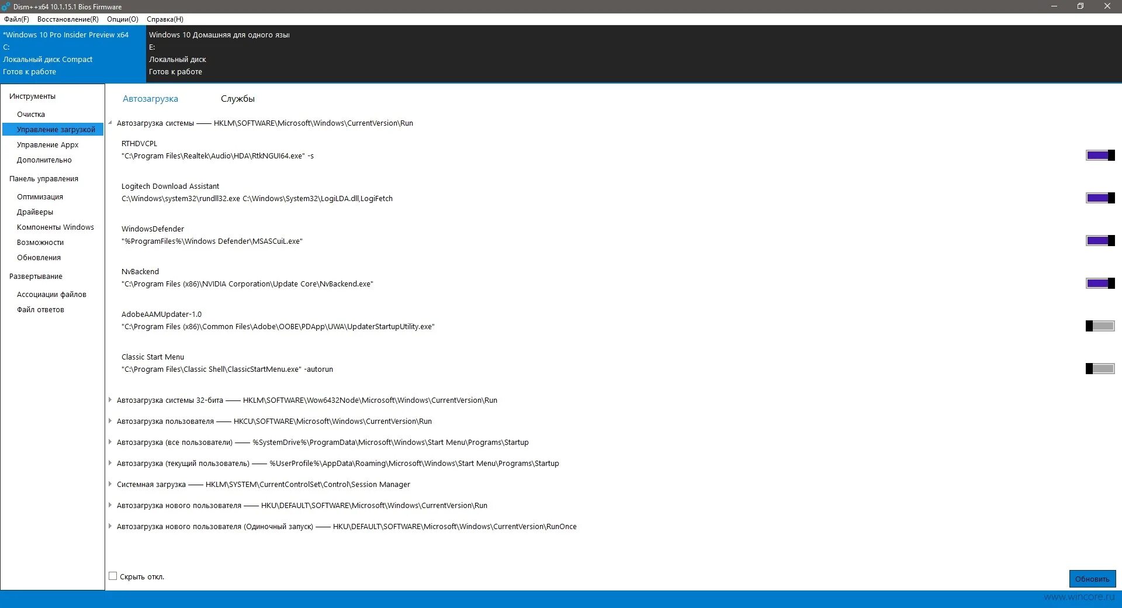The width and height of the screenshot is (1122, 608).
Task: Select the Logitech Download Assistant entry name
Action: pyautogui.click(x=170, y=186)
